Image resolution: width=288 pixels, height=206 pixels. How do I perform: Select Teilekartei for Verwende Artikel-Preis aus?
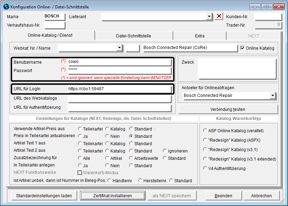click(80, 129)
